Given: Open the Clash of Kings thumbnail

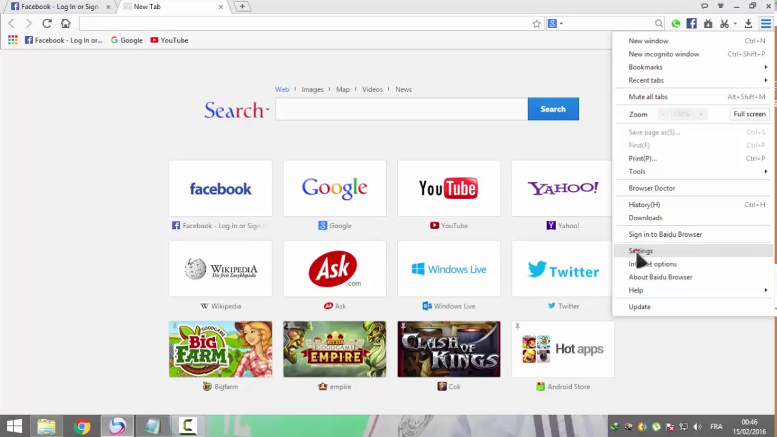Looking at the screenshot, I should click(449, 349).
